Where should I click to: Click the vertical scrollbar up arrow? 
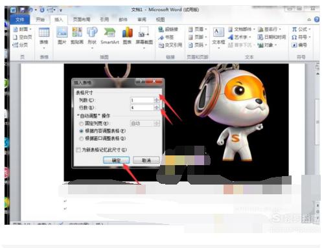click(x=318, y=74)
